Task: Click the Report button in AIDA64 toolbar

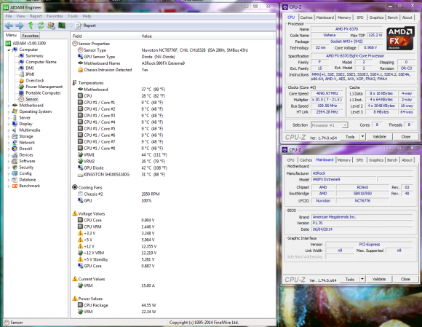Action: tap(85, 25)
